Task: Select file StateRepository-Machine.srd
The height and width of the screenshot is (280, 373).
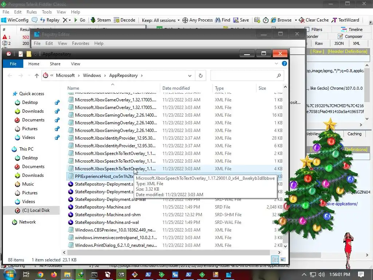Action: tap(102, 207)
